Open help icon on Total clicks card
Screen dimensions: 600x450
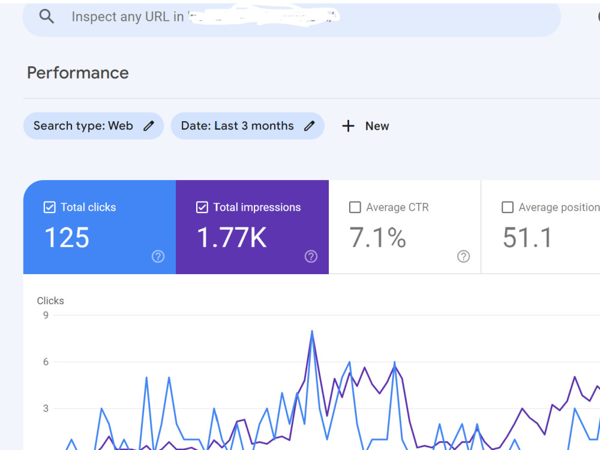click(158, 256)
